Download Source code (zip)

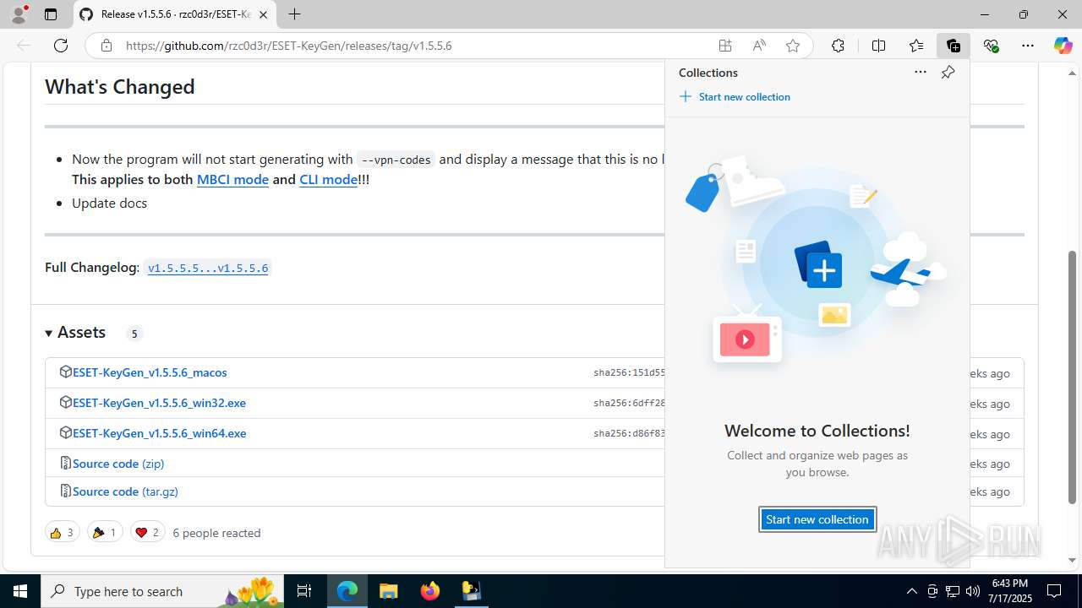118,464
